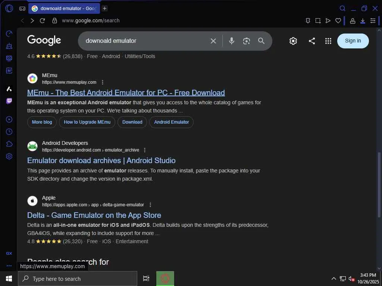Go back to previous page
Image resolution: width=382 pixels, height=286 pixels.
point(22,21)
